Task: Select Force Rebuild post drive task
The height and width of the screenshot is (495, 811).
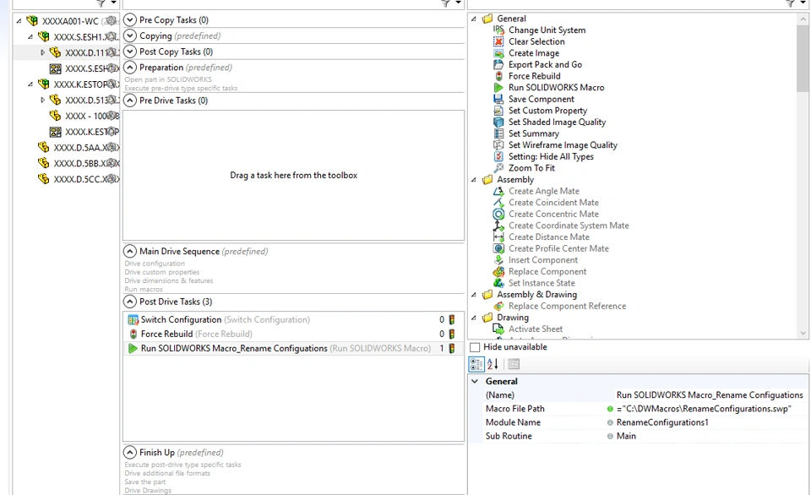Action: click(294, 335)
